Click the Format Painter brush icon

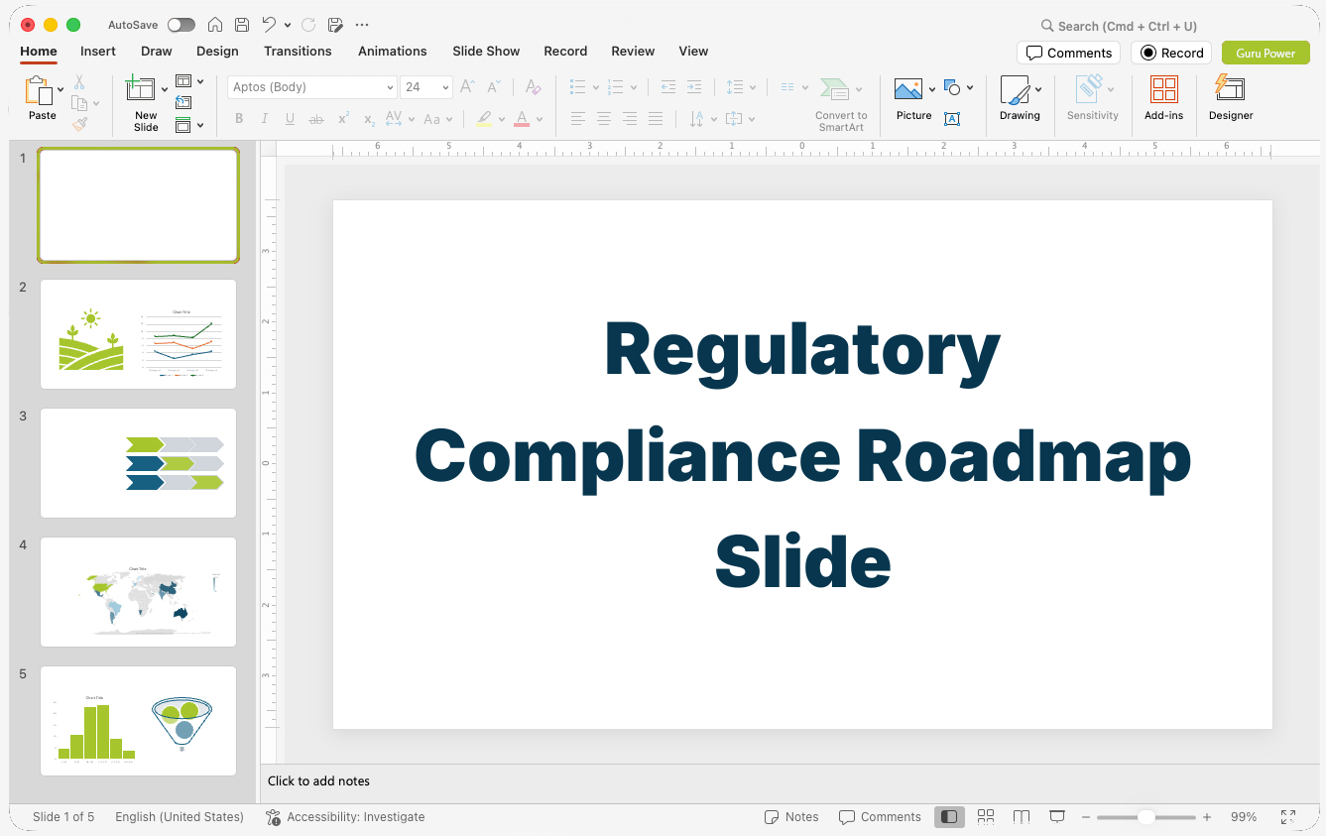[79, 124]
